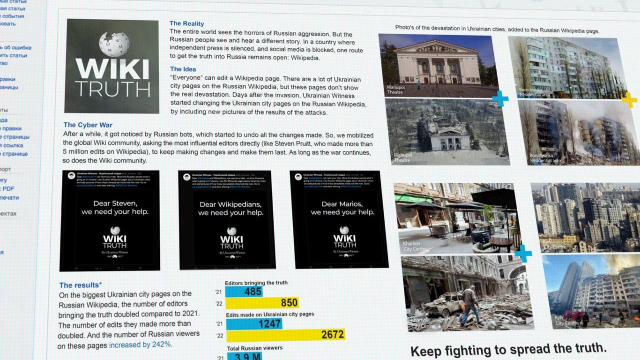Screen dimensions: 640x360
Task: Click 'The Idea' heading
Action: (183, 69)
